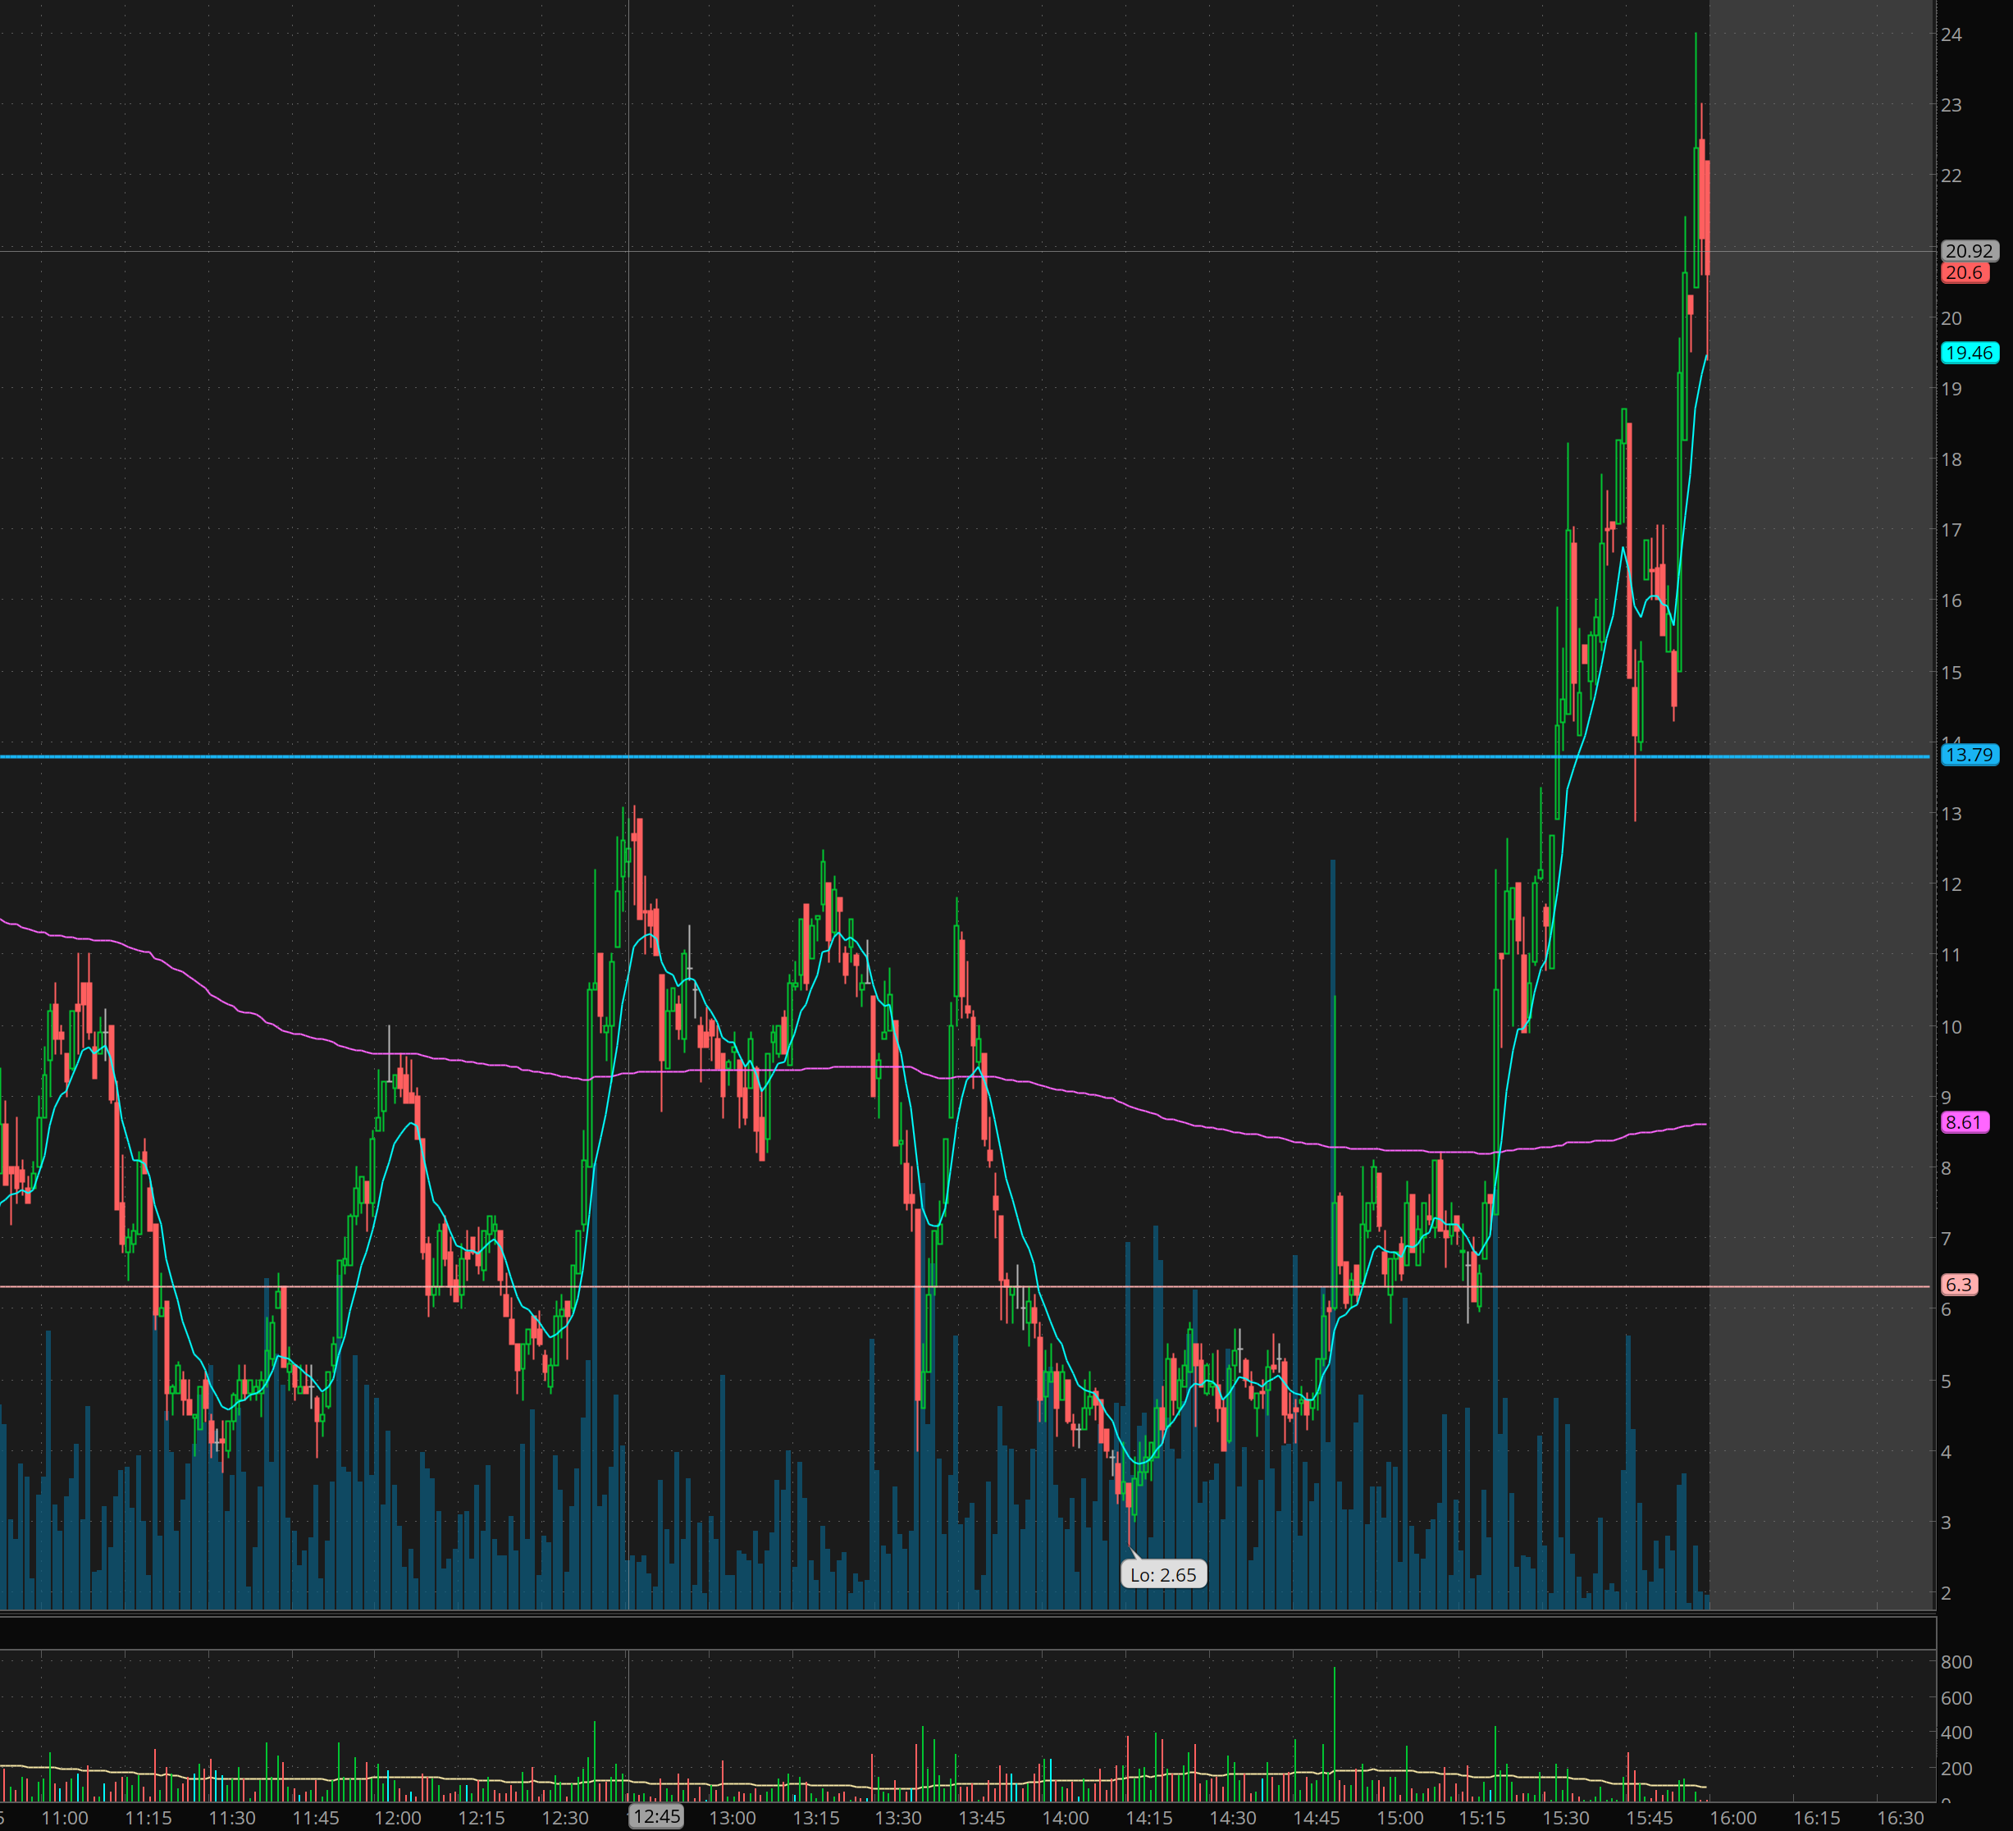Image resolution: width=2013 pixels, height=1831 pixels.
Task: Click the cyan 19.46 price bubble
Action: 1969,353
